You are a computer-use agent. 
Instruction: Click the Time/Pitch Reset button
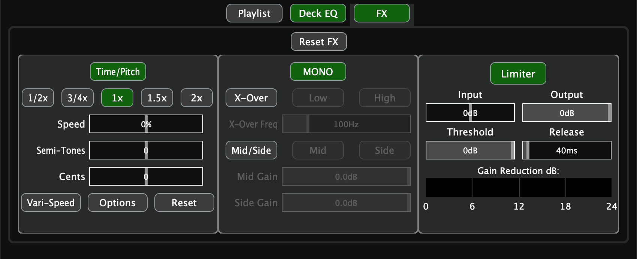tap(184, 202)
